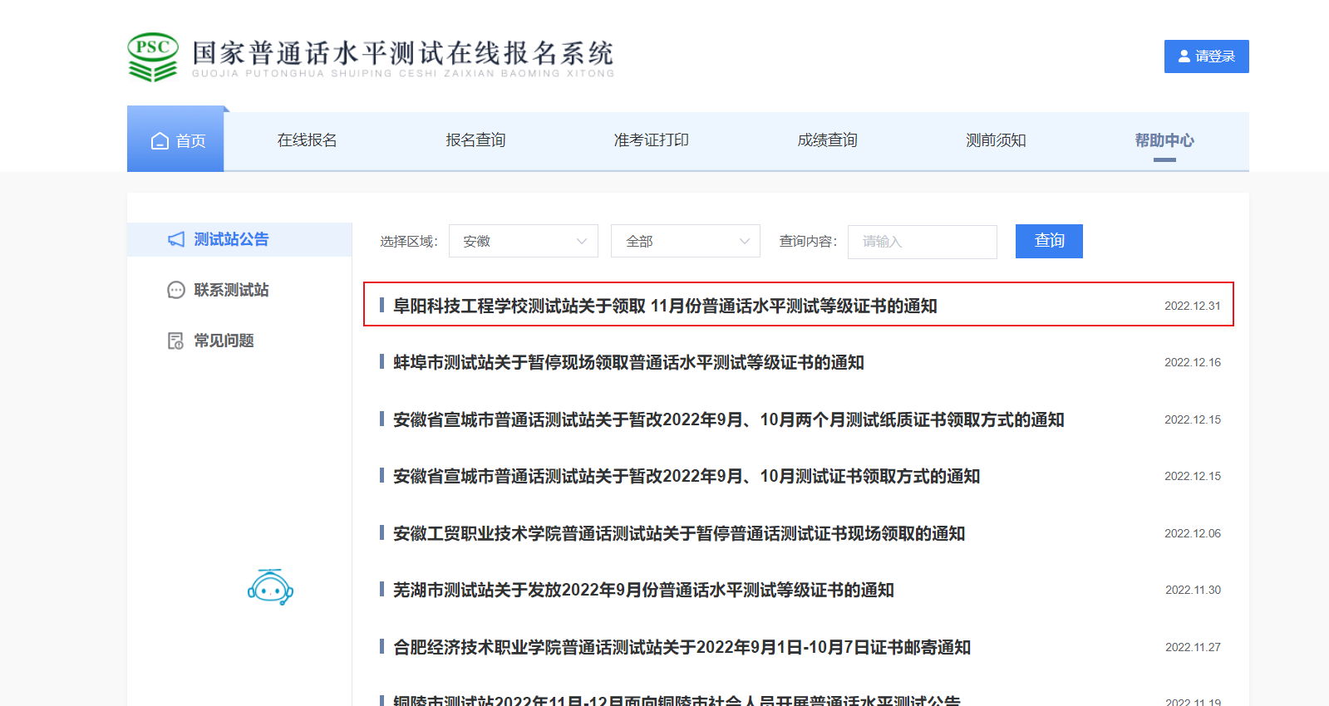The height and width of the screenshot is (706, 1329).
Task: Click the megaphone icon beside 测试站公告
Action: [176, 239]
